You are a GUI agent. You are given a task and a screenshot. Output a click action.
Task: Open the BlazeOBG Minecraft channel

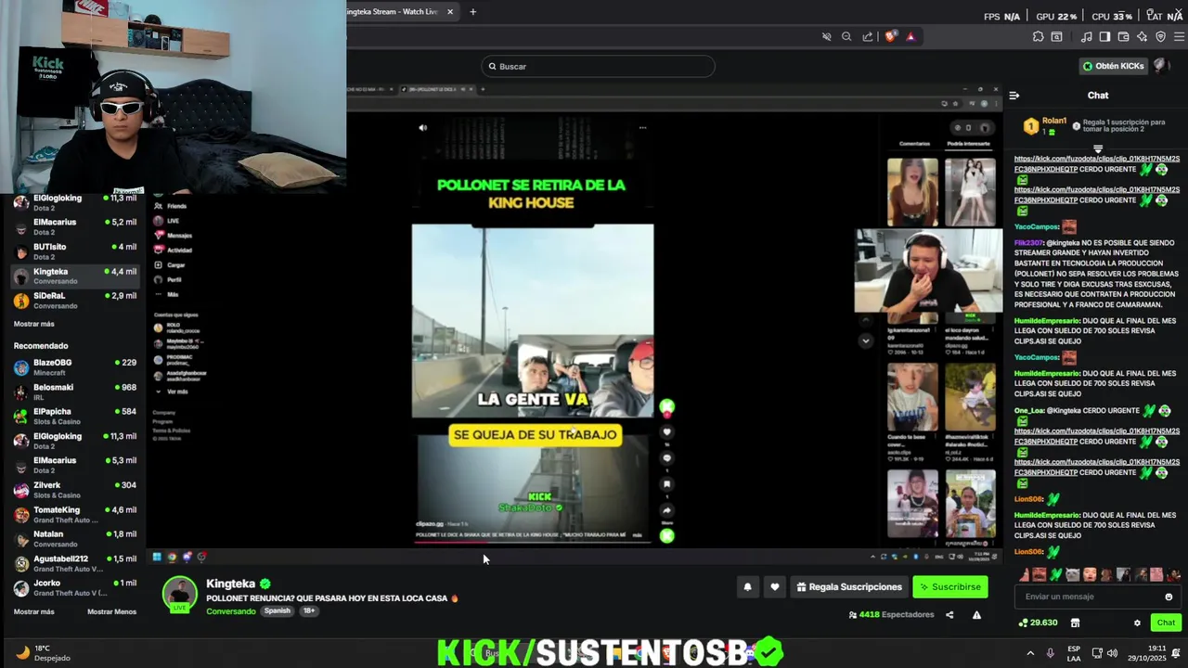pos(74,367)
